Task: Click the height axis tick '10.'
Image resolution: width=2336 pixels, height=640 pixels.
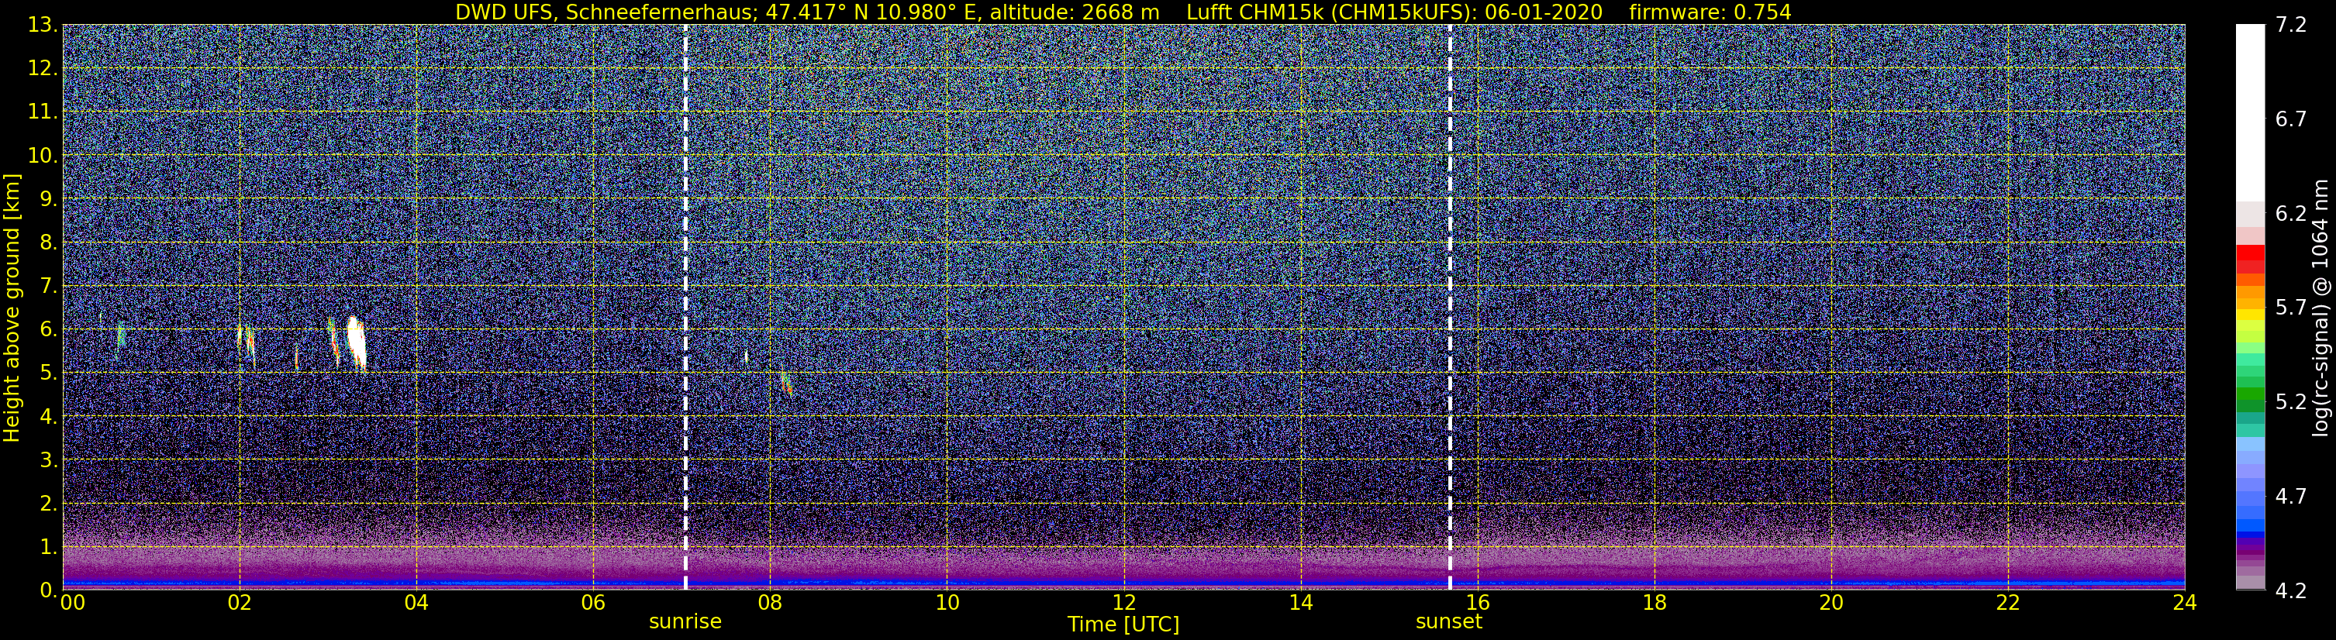Action: [42, 156]
